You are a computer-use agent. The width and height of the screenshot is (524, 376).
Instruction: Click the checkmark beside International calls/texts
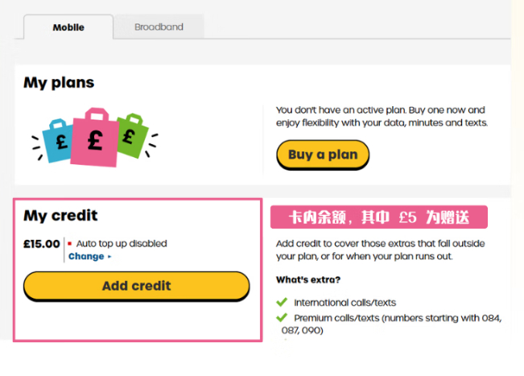click(x=281, y=303)
